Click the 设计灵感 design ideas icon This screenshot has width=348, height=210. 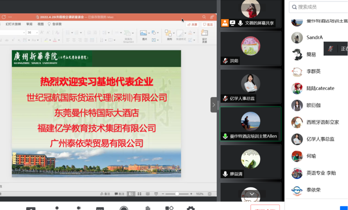pos(204,35)
